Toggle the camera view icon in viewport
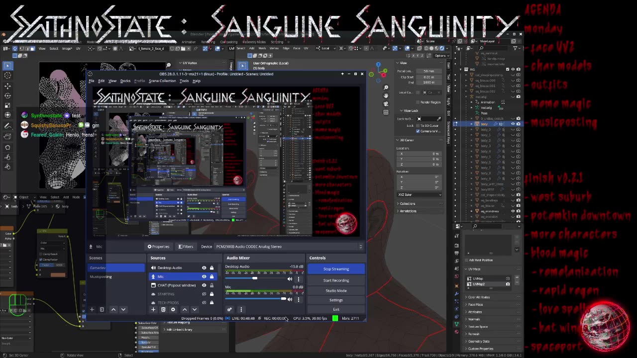Screen dimensions: 637x358 click(x=386, y=104)
